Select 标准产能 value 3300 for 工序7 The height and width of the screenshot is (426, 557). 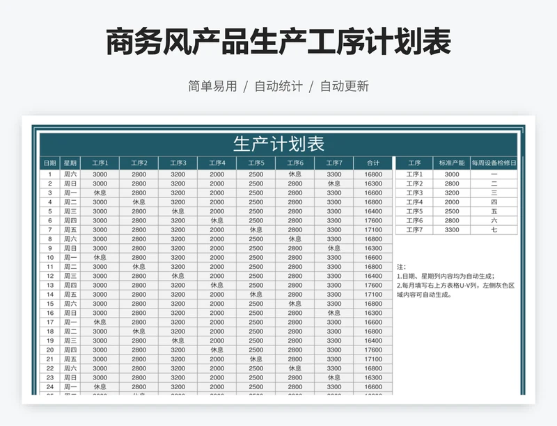(451, 230)
